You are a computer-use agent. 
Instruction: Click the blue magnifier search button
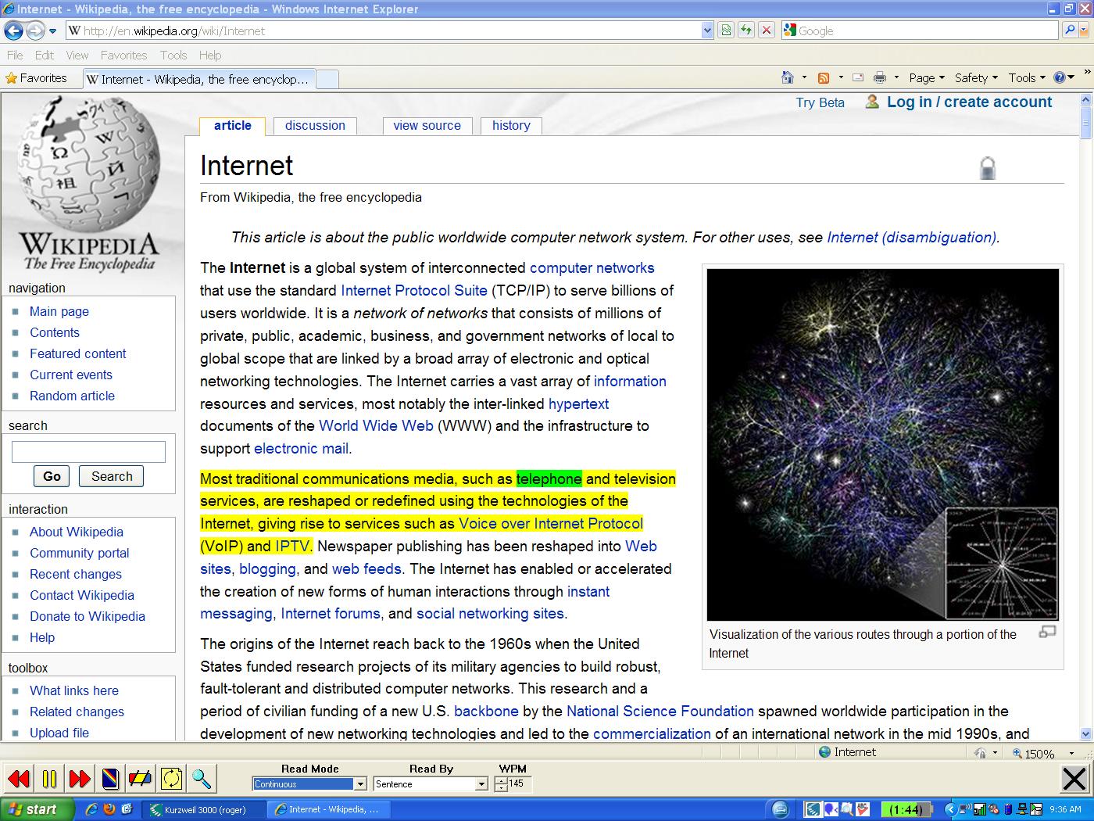click(x=1070, y=30)
